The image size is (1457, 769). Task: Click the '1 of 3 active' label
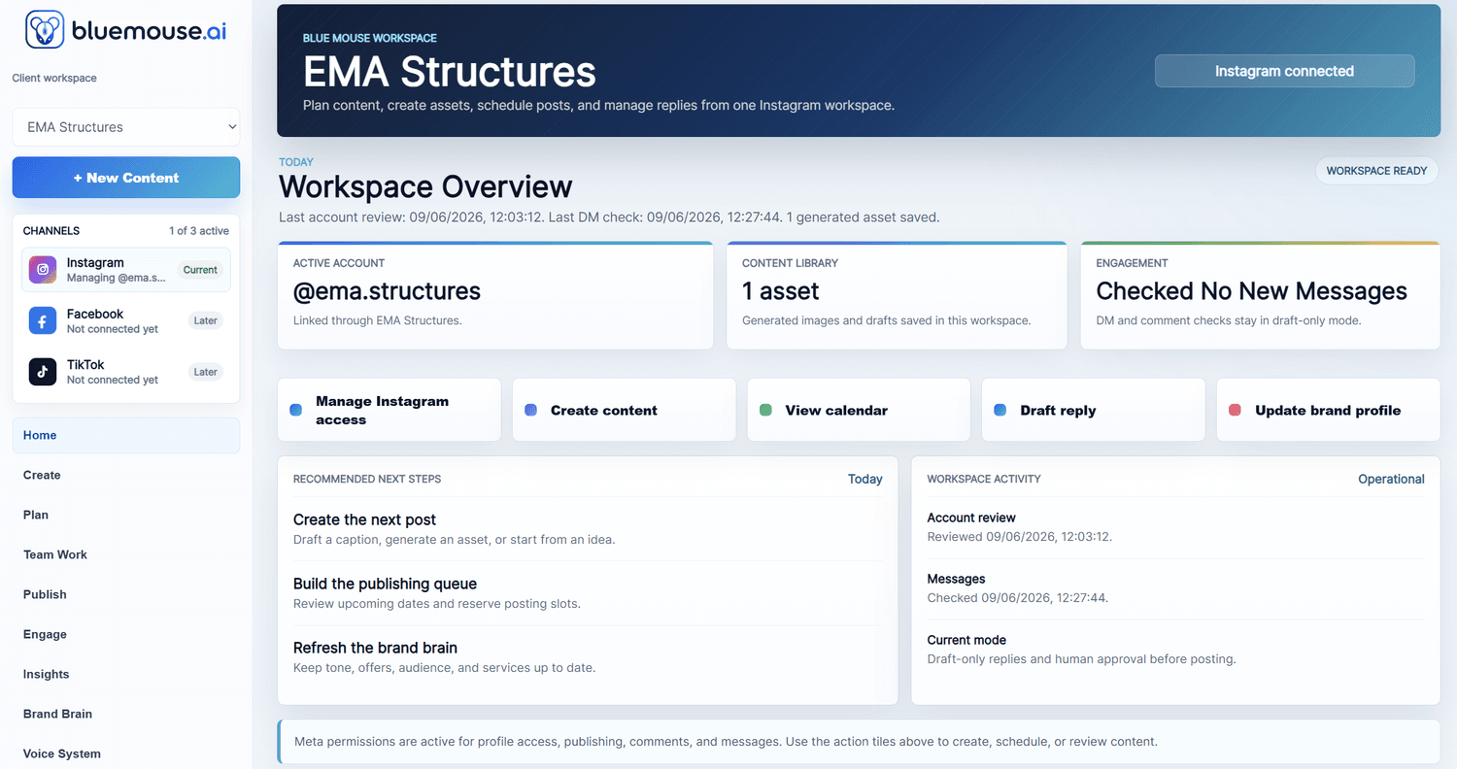(x=199, y=231)
